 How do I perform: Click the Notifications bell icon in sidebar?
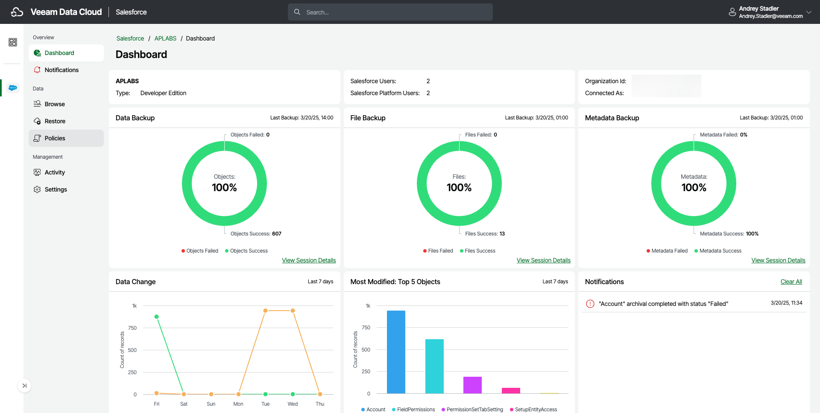tap(37, 70)
